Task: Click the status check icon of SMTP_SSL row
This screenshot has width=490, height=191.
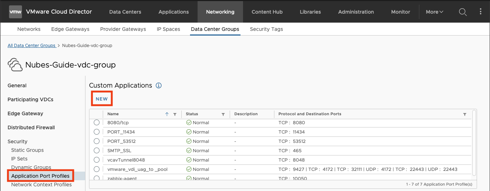Action: click(189, 150)
